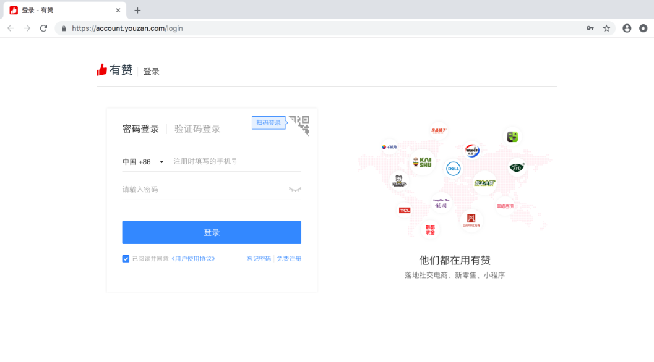Focus the phone number input field
Screen dimensions: 654x362
pos(237,161)
